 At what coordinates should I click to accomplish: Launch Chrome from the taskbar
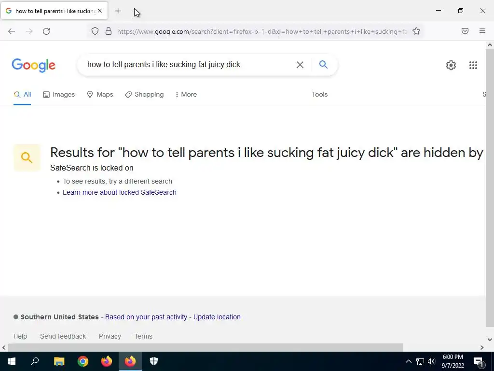pyautogui.click(x=83, y=361)
